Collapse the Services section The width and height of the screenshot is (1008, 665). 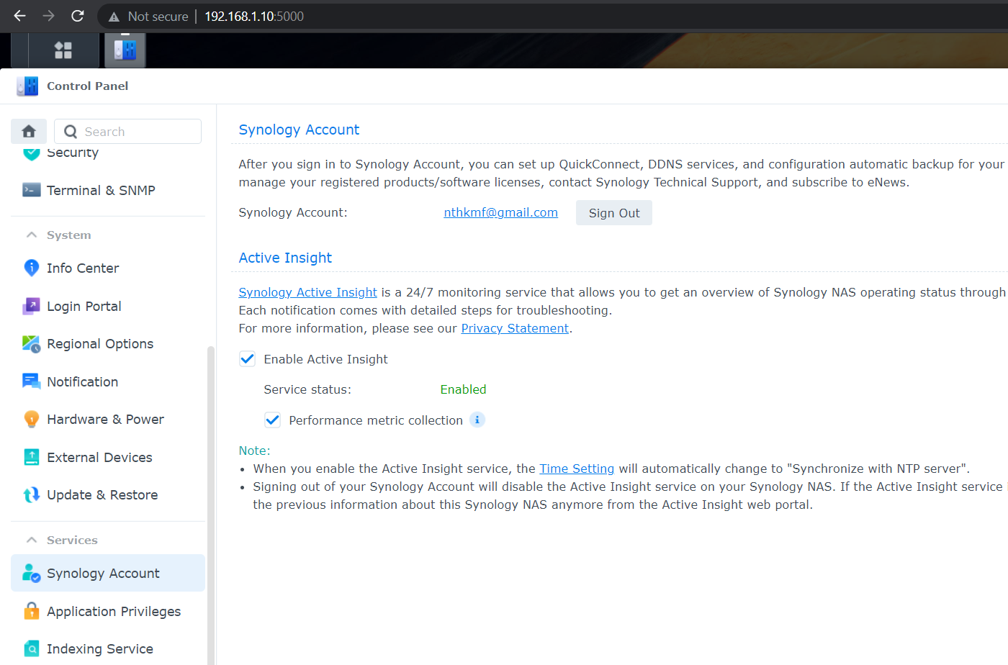(31, 540)
